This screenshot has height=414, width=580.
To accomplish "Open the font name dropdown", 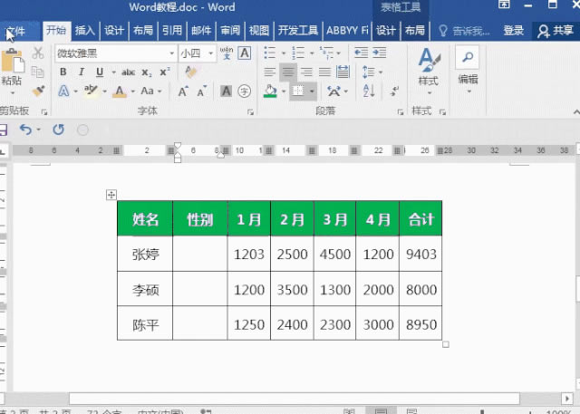I will click(172, 53).
